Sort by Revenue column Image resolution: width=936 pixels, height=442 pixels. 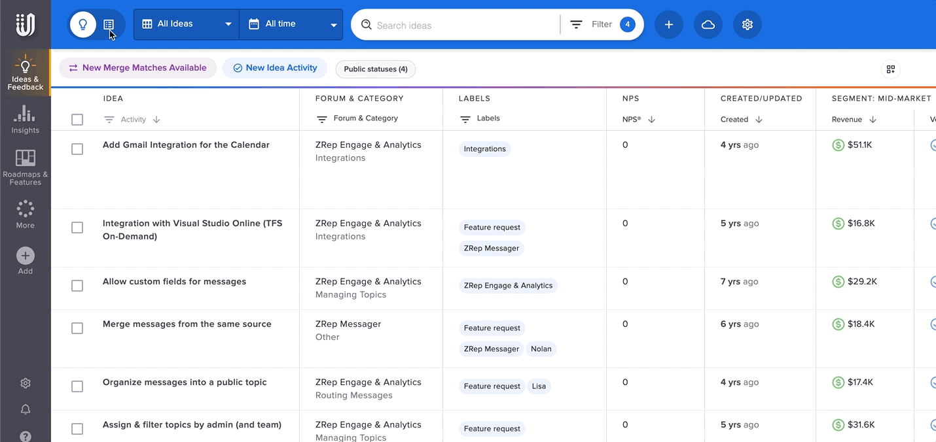854,120
